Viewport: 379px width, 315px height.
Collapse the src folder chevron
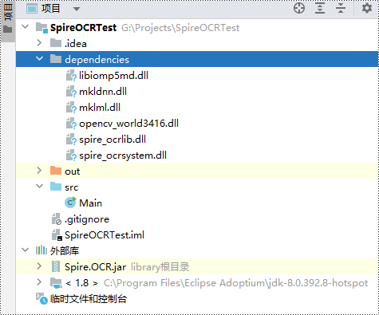[39, 186]
